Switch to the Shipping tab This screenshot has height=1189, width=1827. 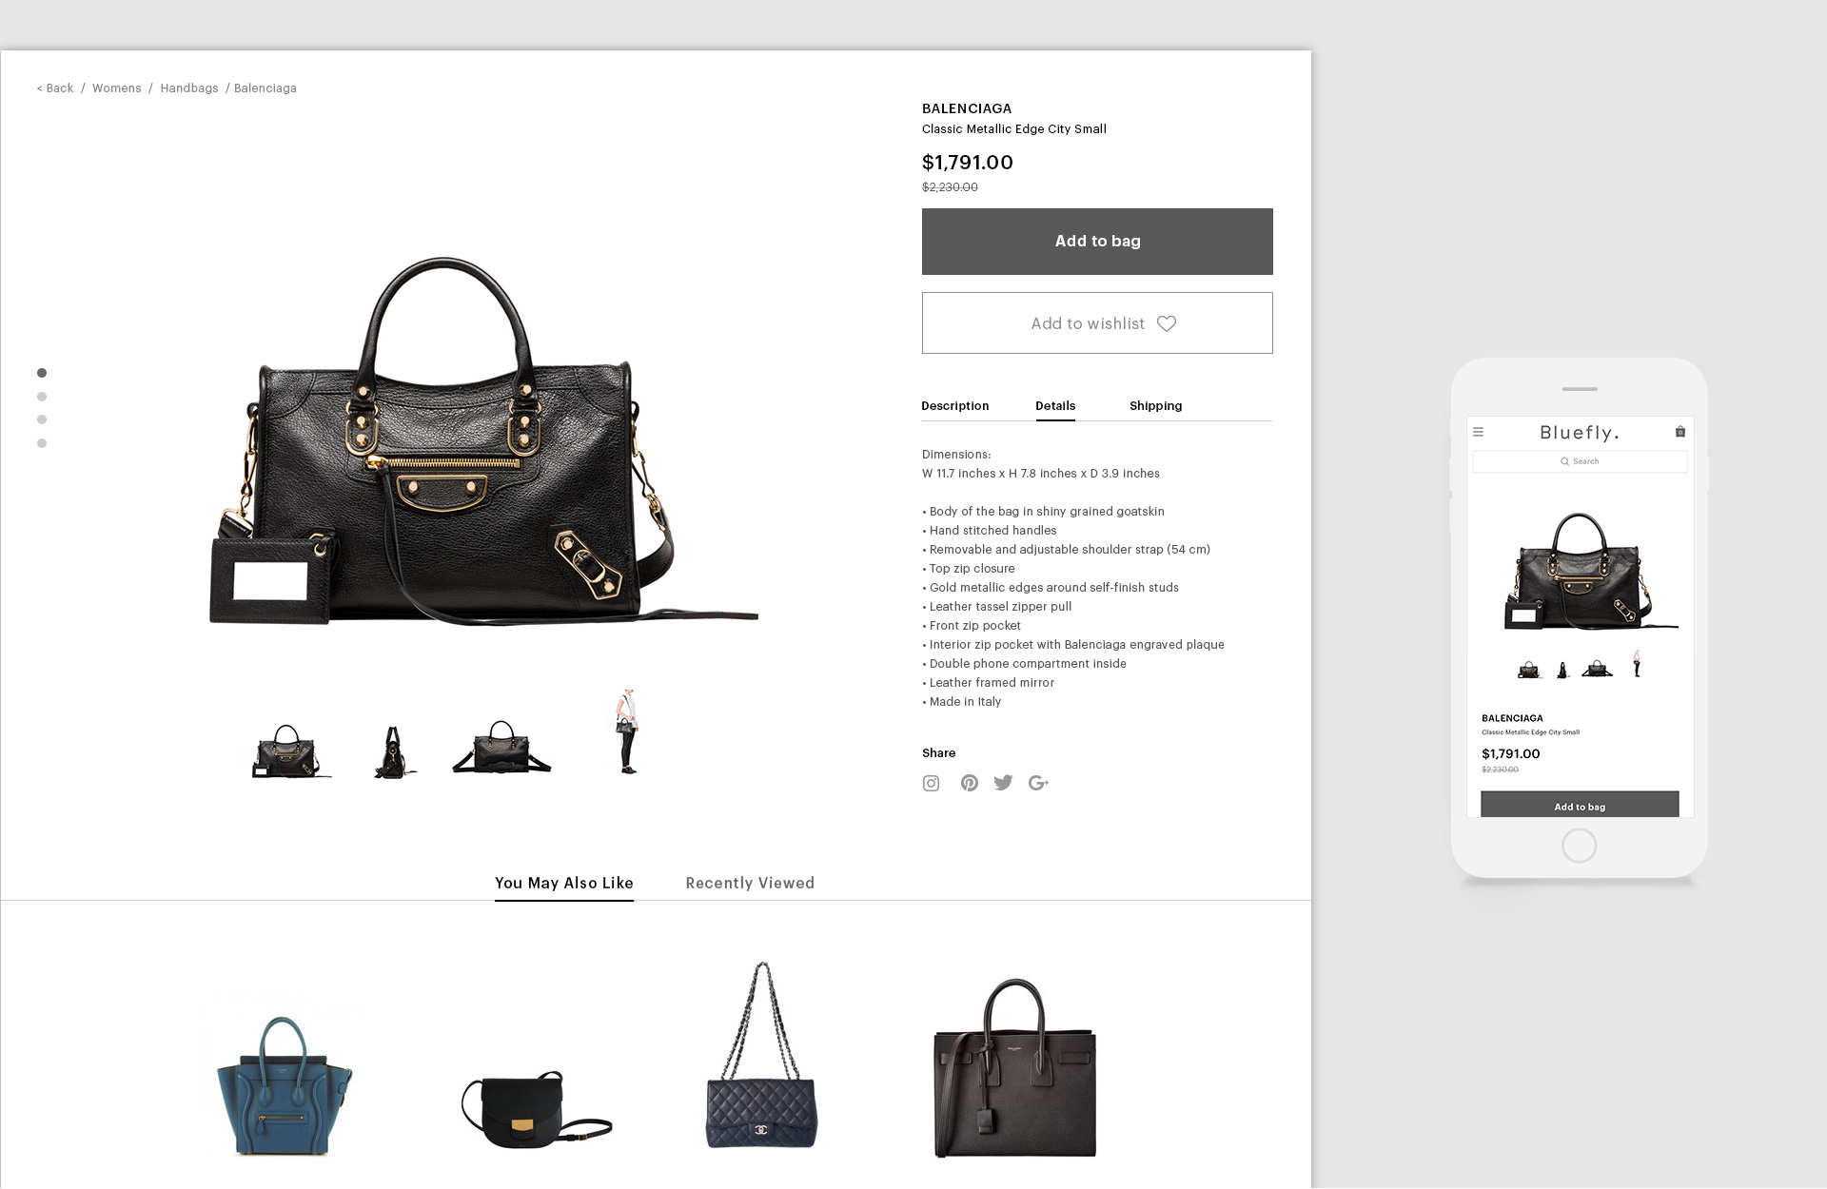1155,406
